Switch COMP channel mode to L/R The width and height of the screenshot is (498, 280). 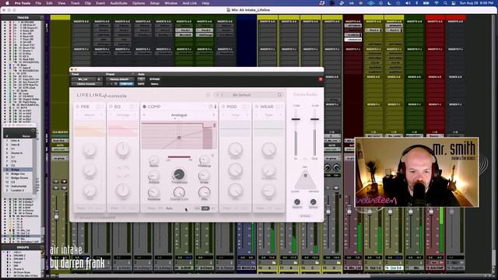[205, 208]
